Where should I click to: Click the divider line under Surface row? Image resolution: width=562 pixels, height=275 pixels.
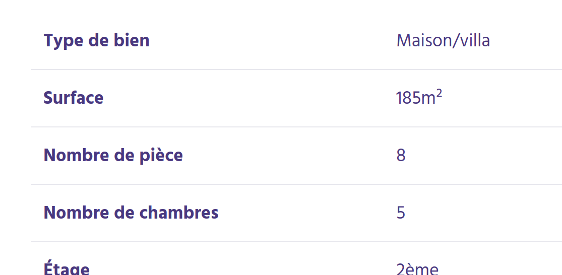click(x=296, y=127)
